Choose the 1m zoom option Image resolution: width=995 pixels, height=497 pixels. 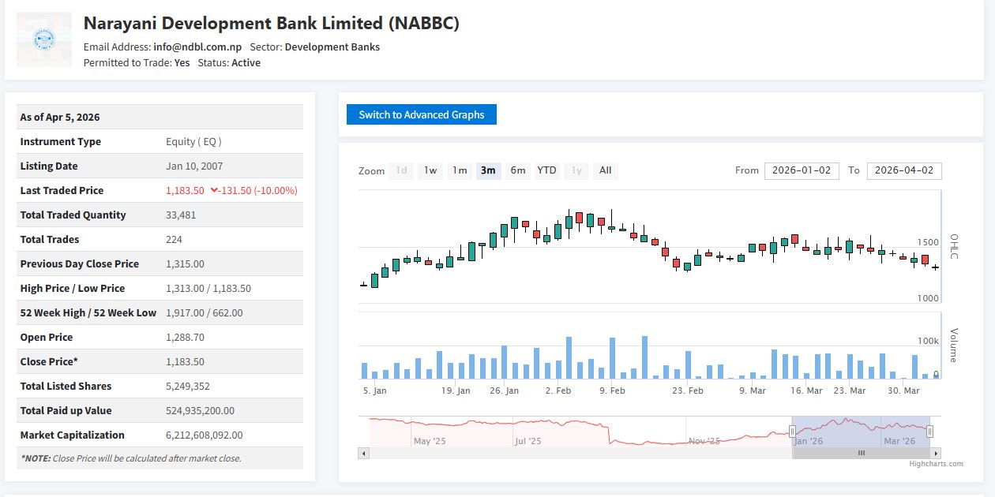(x=460, y=170)
